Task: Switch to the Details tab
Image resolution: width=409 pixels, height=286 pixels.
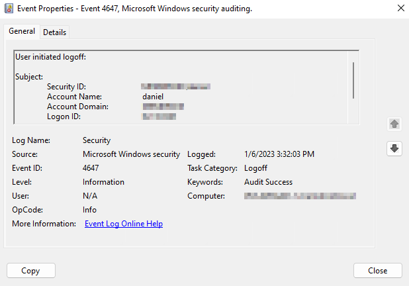Action: pos(54,32)
